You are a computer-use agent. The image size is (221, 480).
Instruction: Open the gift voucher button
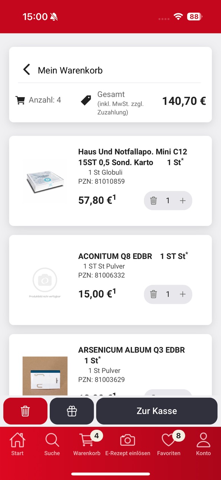pyautogui.click(x=72, y=411)
